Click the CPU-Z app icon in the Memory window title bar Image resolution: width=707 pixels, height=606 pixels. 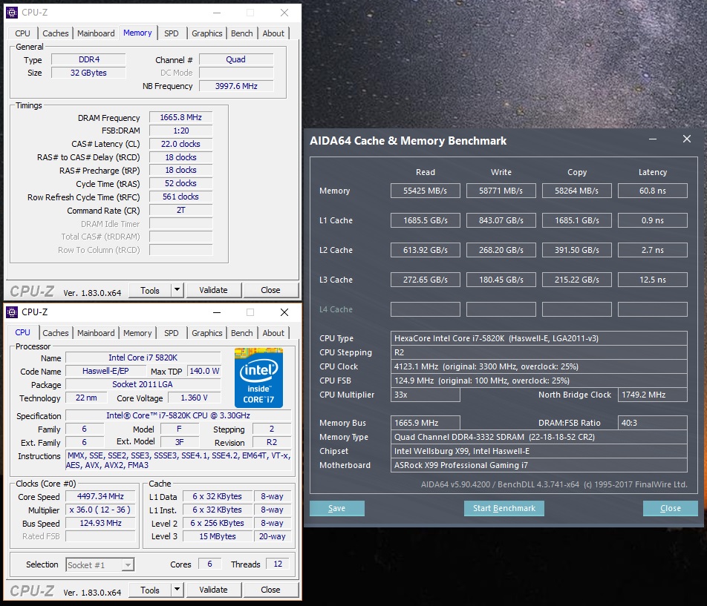(x=12, y=13)
